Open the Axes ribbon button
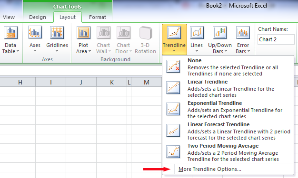This screenshot has height=178, width=298. (35, 39)
